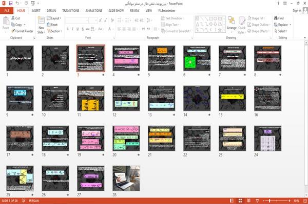The height and width of the screenshot is (204, 308).
Task: Click the FILEminimizer tab
Action: [167, 11]
